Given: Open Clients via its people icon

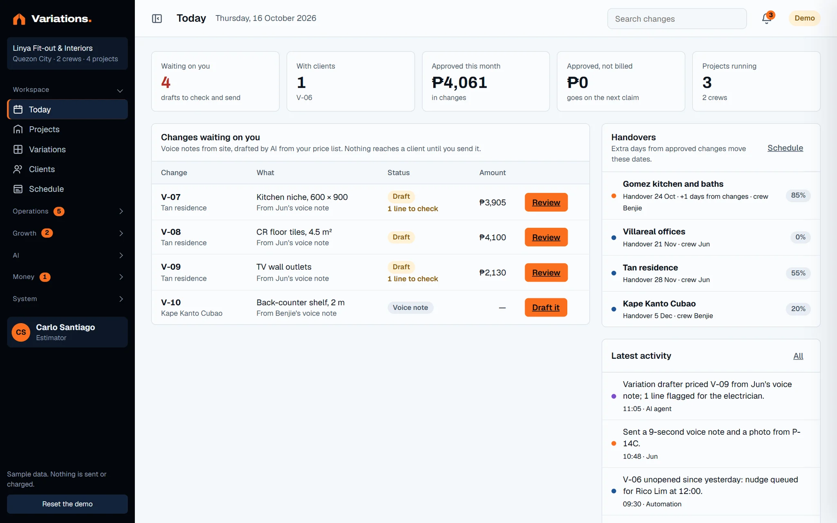Looking at the screenshot, I should [18, 169].
